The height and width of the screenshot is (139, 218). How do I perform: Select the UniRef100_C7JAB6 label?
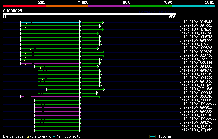(196, 89)
